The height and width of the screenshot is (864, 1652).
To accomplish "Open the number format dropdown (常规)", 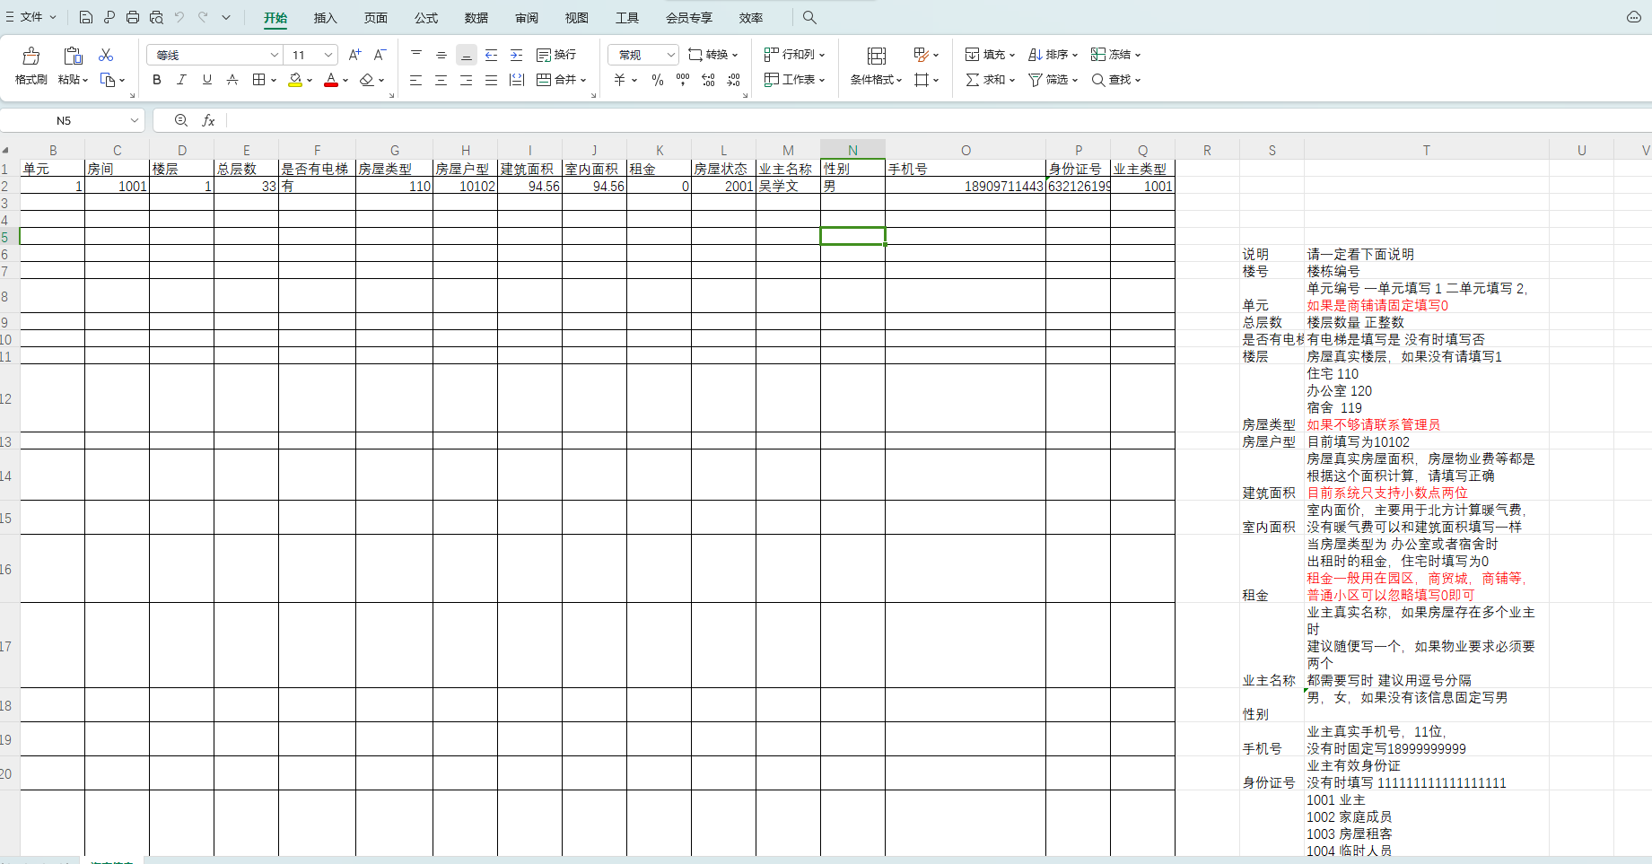I will pos(643,55).
